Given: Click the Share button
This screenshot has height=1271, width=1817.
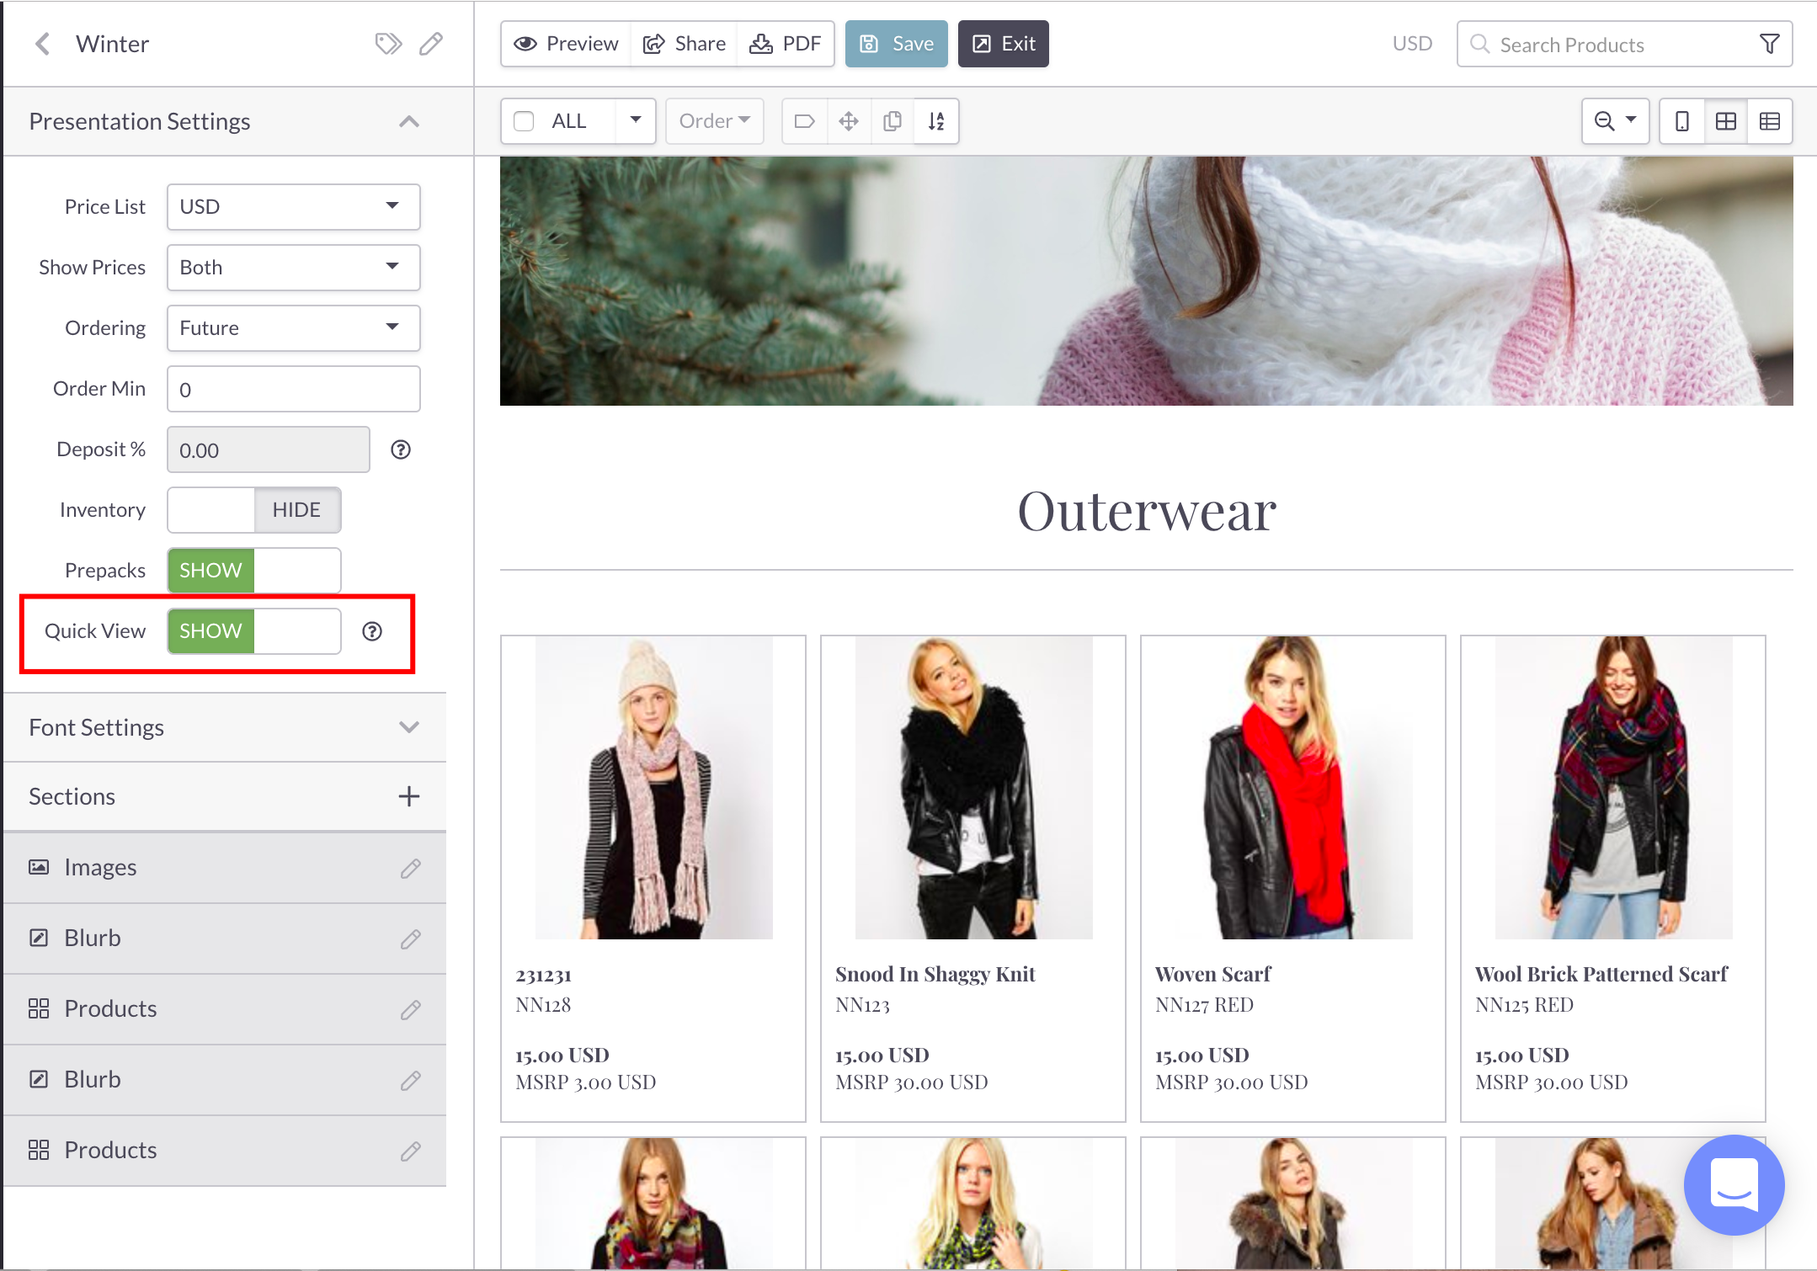Looking at the screenshot, I should click(x=684, y=44).
